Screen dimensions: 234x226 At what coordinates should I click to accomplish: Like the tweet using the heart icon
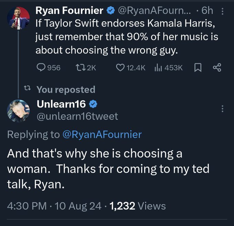click(x=120, y=68)
